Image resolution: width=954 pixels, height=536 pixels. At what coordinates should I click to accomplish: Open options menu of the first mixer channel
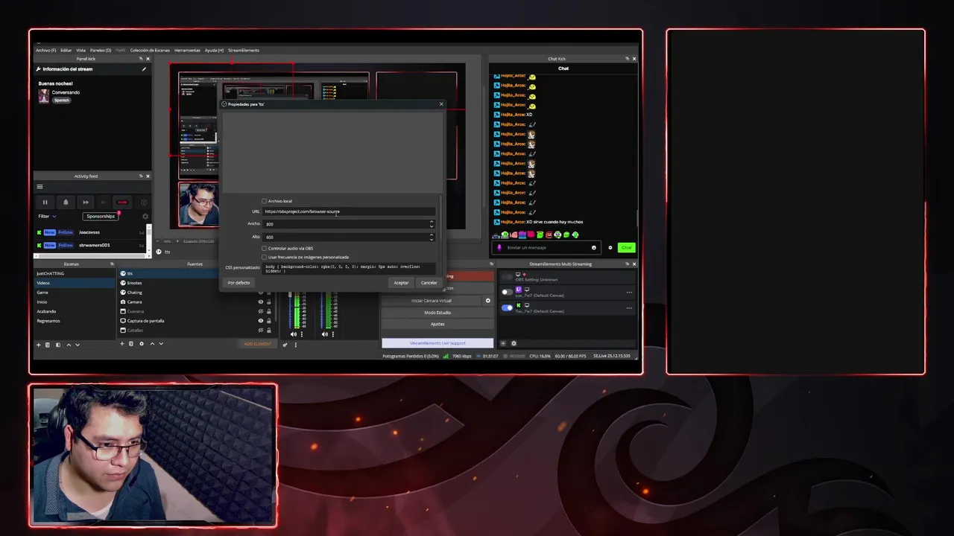point(300,334)
